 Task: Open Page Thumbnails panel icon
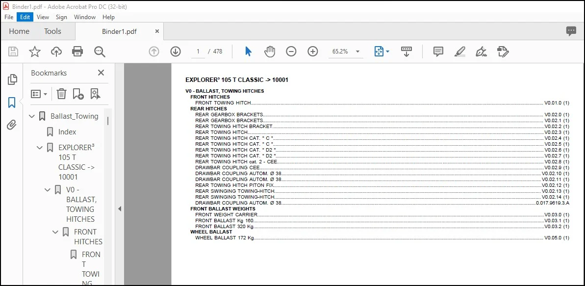[12, 79]
